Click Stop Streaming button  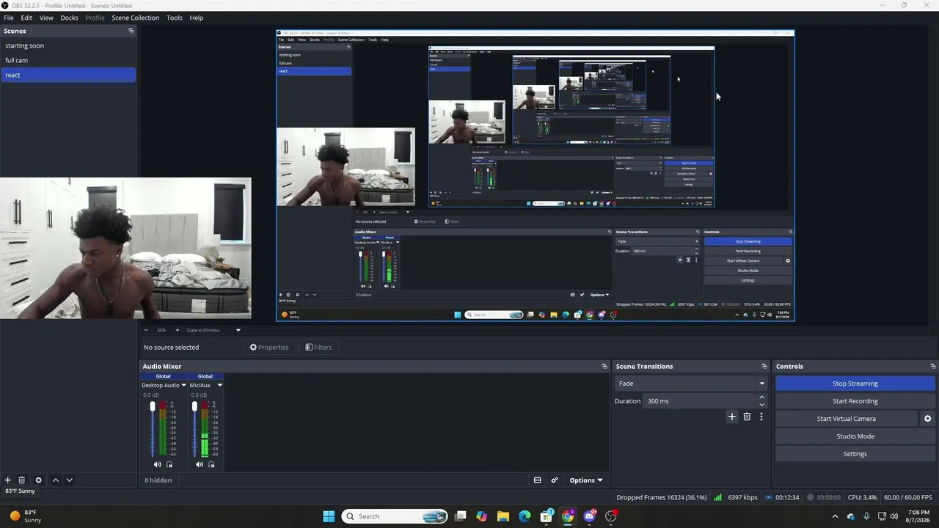pyautogui.click(x=855, y=384)
